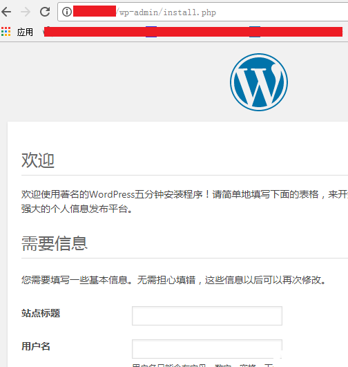Screen dimensions: 348x367
Task: Click the 欢迎 heading
Action: [x=38, y=160]
